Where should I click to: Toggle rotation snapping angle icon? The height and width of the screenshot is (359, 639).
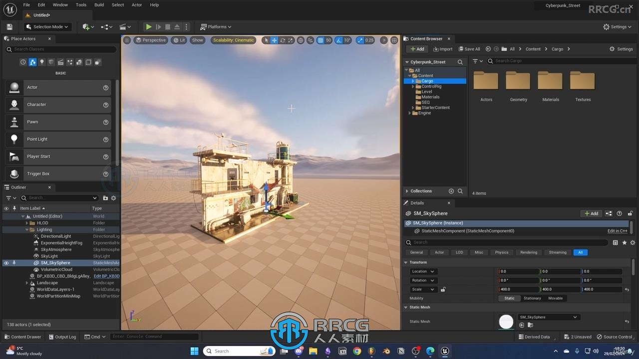pos(339,40)
